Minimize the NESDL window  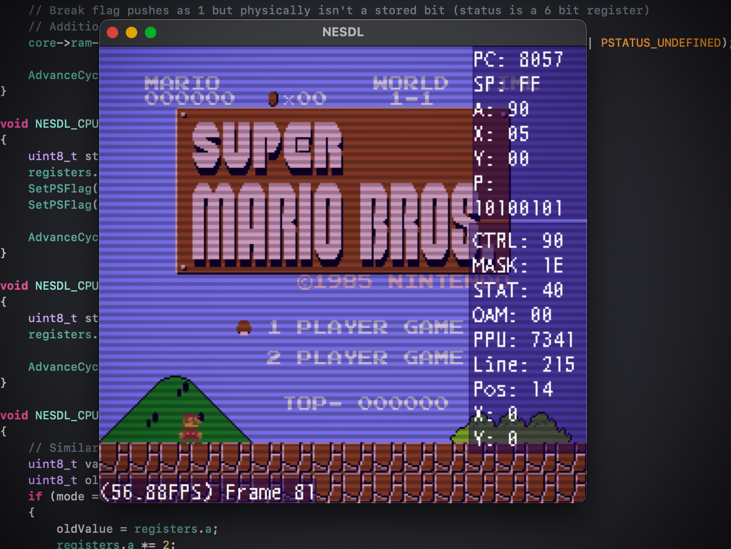coord(132,32)
